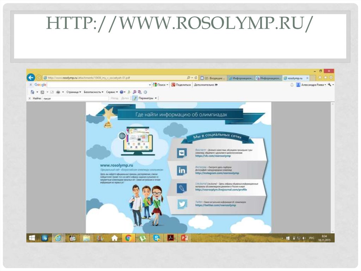Click the LiveJournal pencil icon
This screenshot has width=361, height=271.
[182, 188]
